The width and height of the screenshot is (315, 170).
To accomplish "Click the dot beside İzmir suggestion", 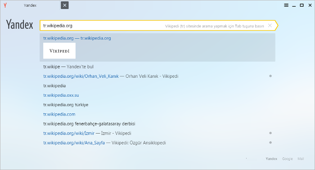I will click(270, 133).
